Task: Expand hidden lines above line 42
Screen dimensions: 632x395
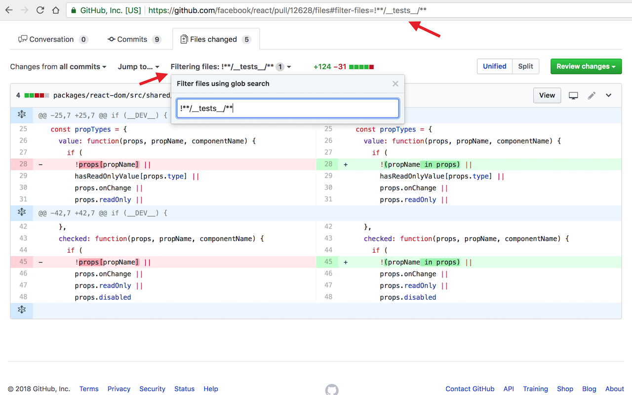Action: point(22,212)
